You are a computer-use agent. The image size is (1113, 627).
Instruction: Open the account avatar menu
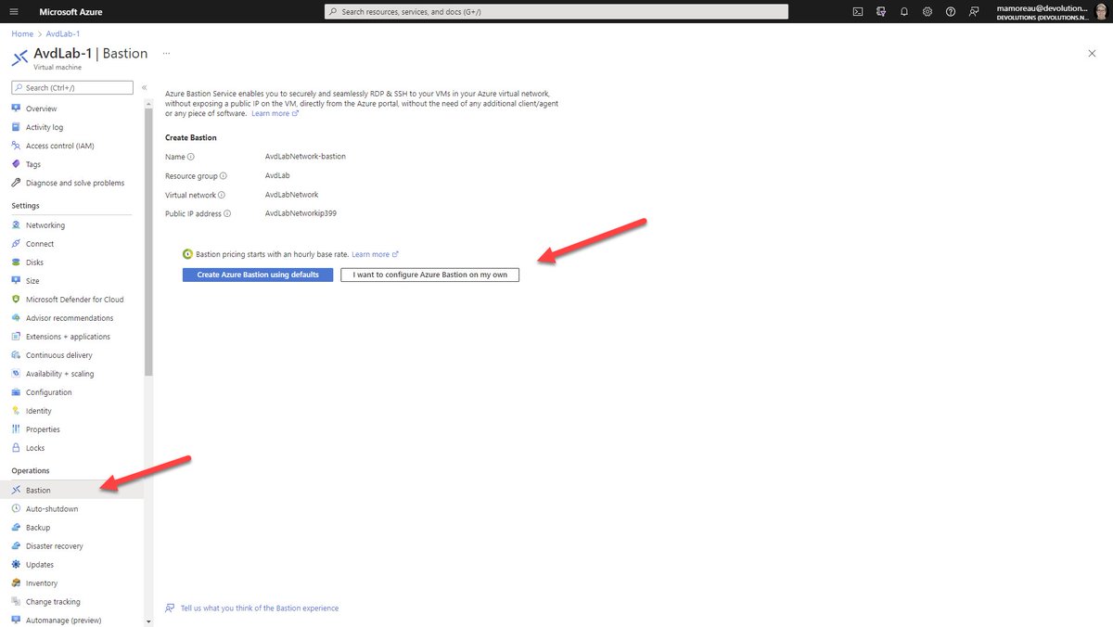click(1101, 11)
